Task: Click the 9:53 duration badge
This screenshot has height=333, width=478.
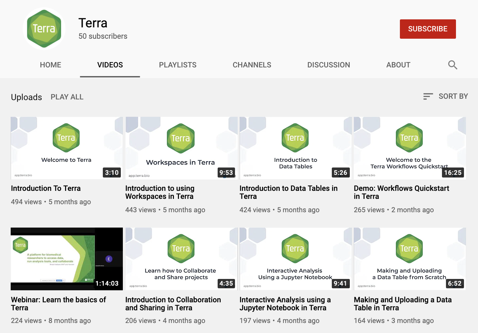Action: [226, 173]
